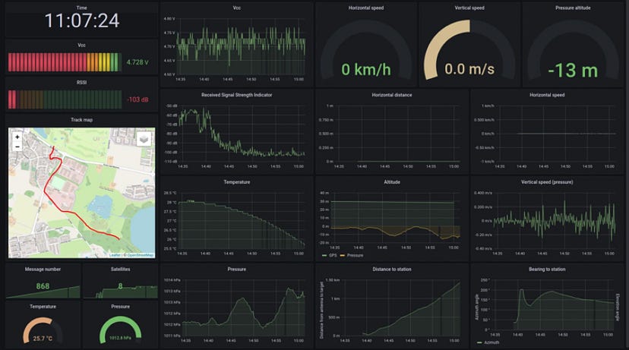Click the 0 km/h gauge value
Image resolution: width=629 pixels, height=350 pixels.
(366, 70)
